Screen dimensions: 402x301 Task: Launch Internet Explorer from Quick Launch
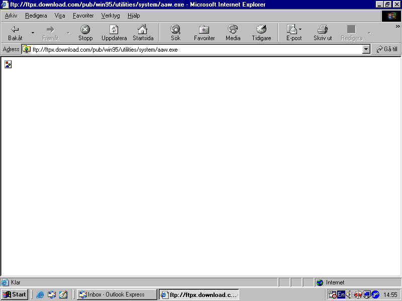pos(40,294)
